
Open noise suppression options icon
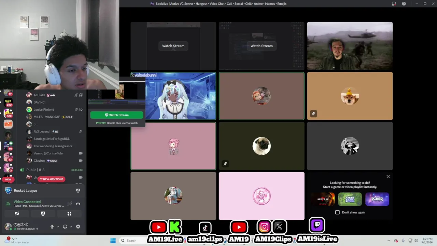coord(70,204)
